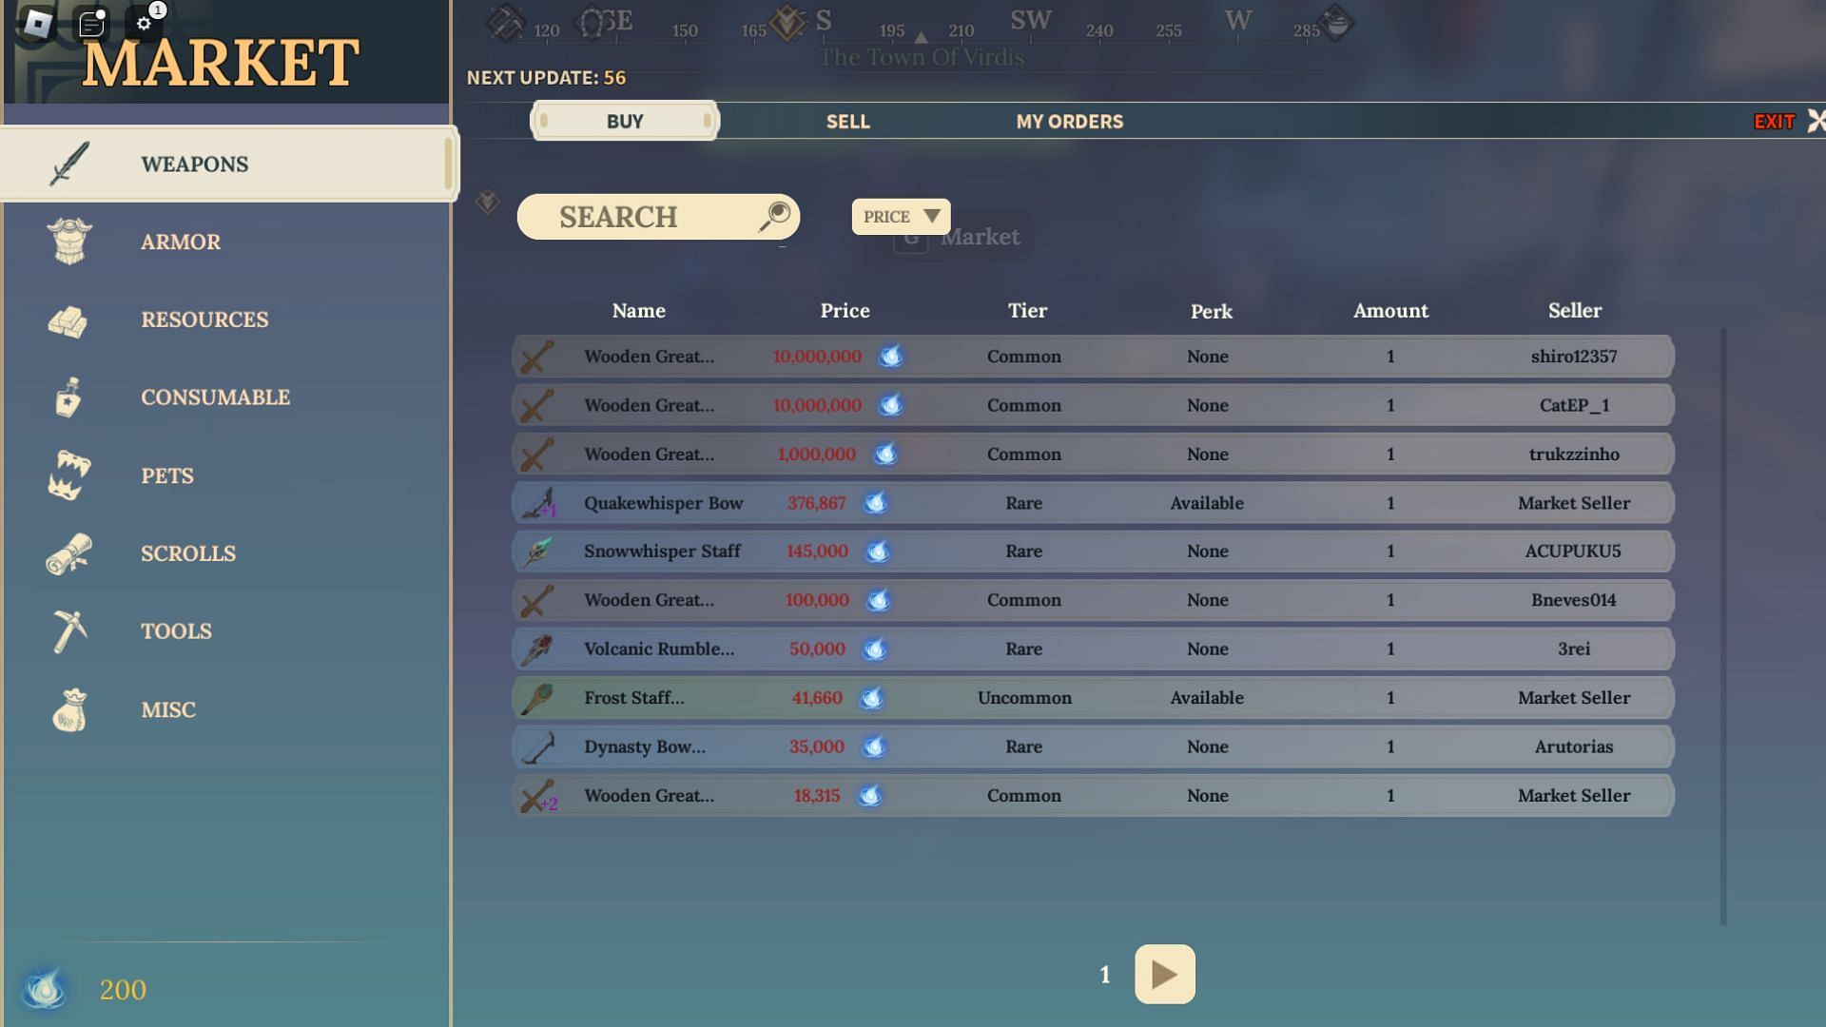Select the Armor category icon
The width and height of the screenshot is (1826, 1027).
tap(69, 241)
